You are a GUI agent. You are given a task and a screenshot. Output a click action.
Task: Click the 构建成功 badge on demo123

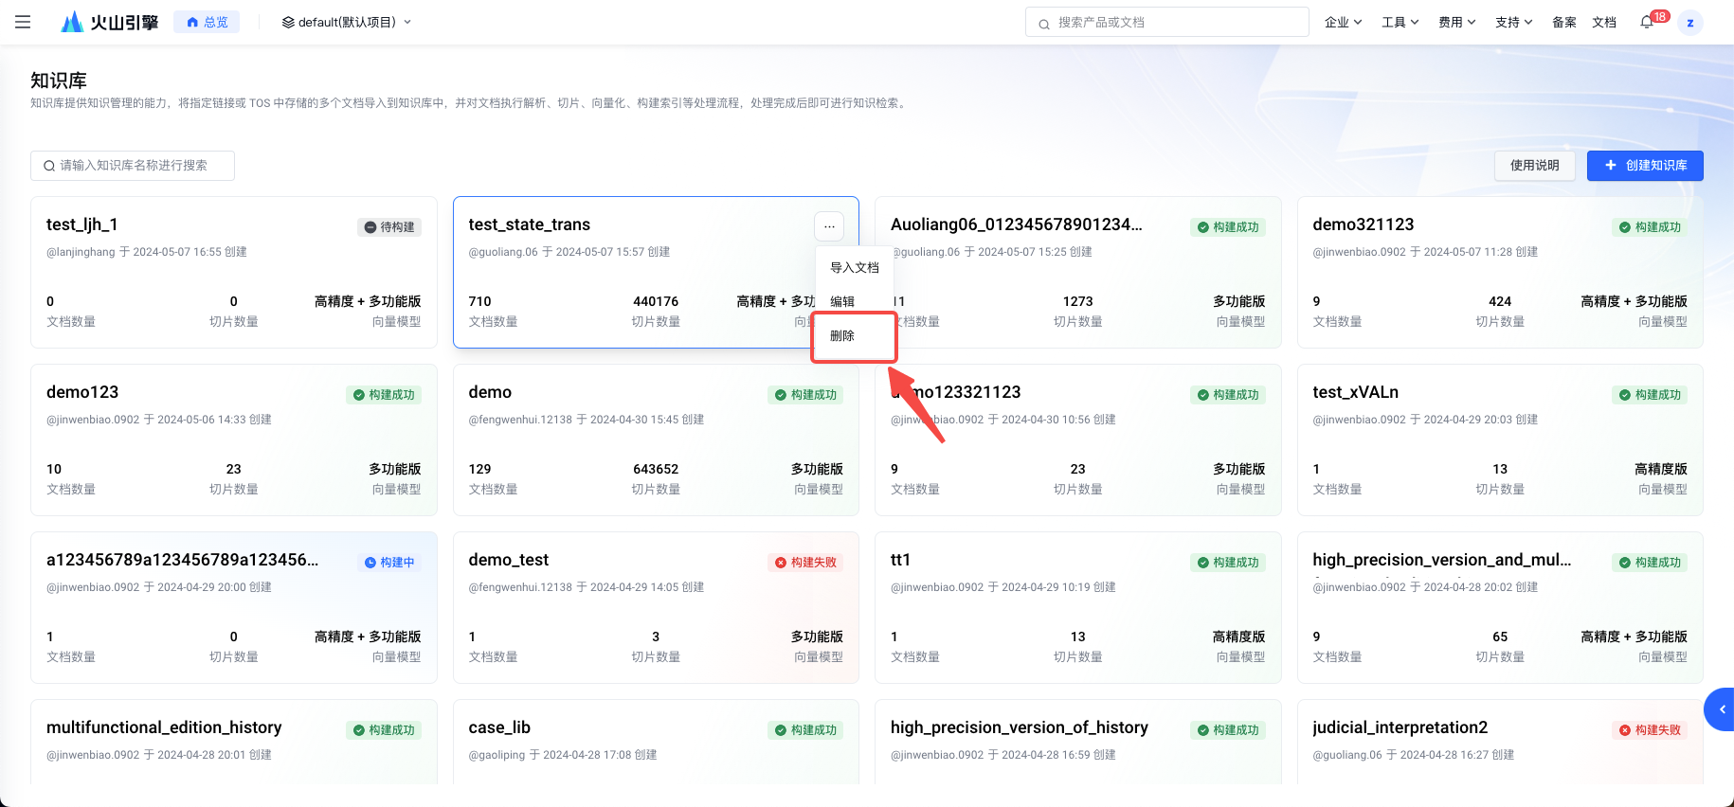tap(384, 395)
